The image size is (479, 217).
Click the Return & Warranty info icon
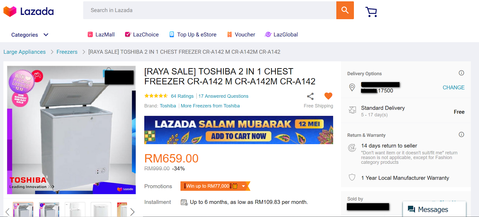tap(461, 135)
